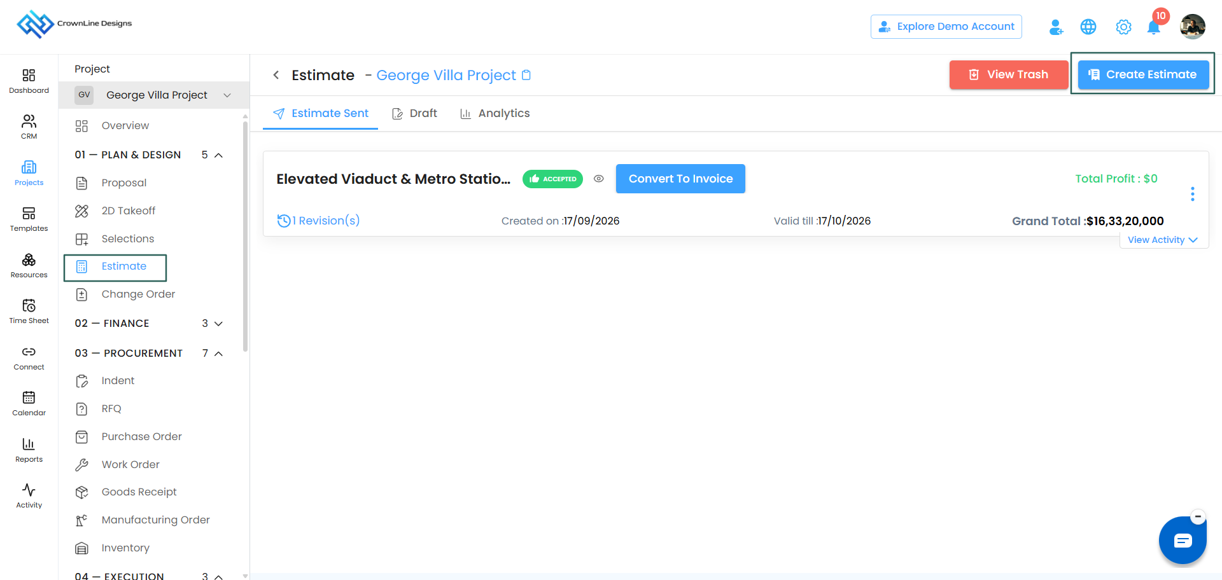This screenshot has width=1222, height=580.
Task: Collapse the 01 — Plan & Design section
Action: (x=218, y=155)
